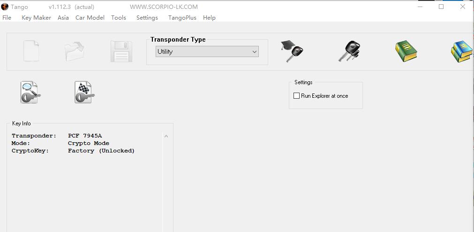Select the Utility combo box field
Image resolution: width=474 pixels, height=232 pixels.
click(207, 51)
